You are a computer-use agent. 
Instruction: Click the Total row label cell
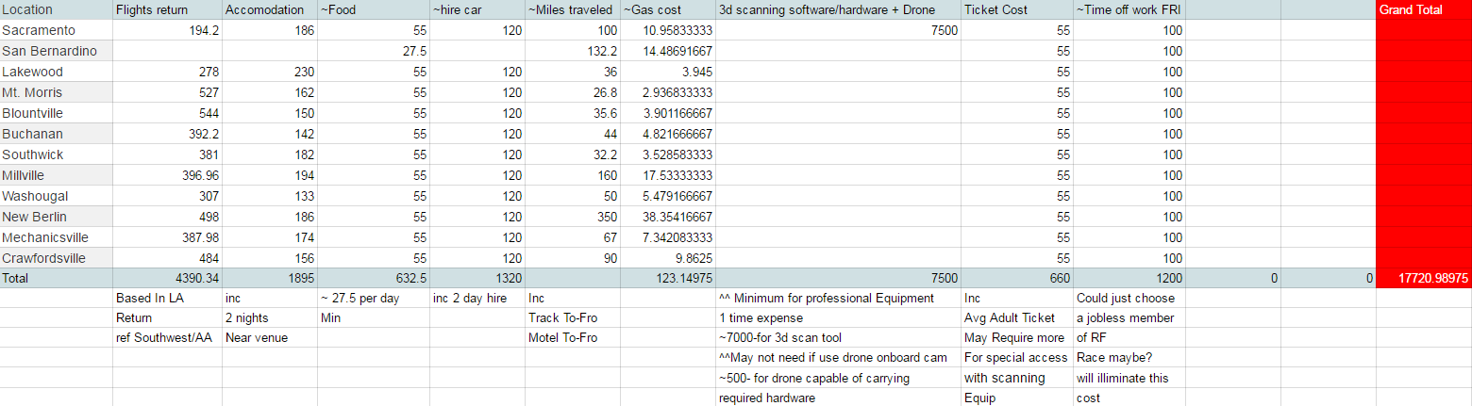pyautogui.click(x=57, y=278)
